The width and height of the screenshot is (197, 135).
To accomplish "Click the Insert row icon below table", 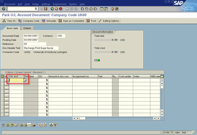I will 22,125.
